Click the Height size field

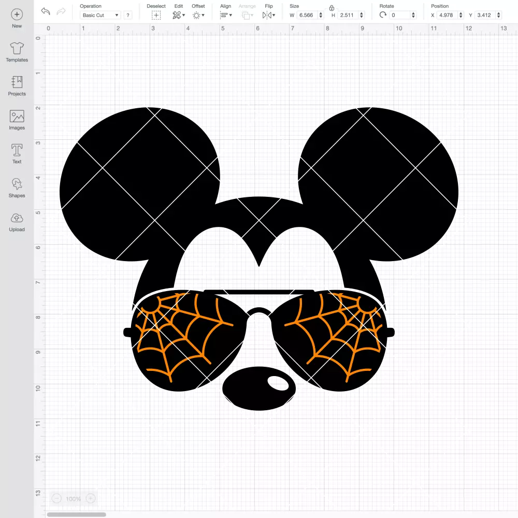(348, 15)
